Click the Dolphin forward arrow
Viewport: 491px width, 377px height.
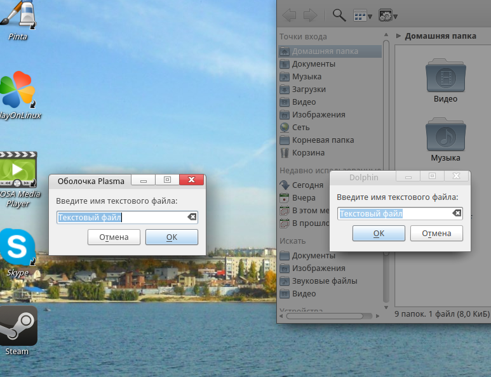coord(311,15)
